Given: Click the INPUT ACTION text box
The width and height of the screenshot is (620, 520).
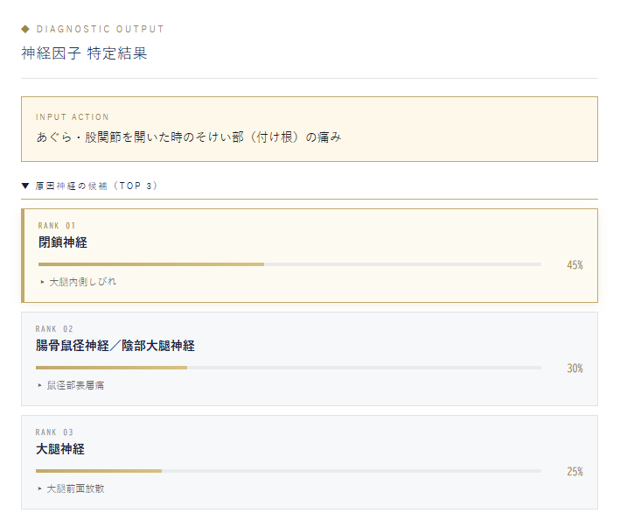Looking at the screenshot, I should coord(310,129).
